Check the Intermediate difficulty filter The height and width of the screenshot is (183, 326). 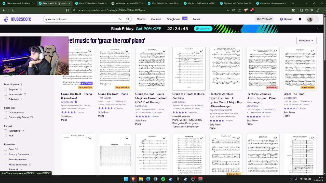pyautogui.click(x=5, y=94)
